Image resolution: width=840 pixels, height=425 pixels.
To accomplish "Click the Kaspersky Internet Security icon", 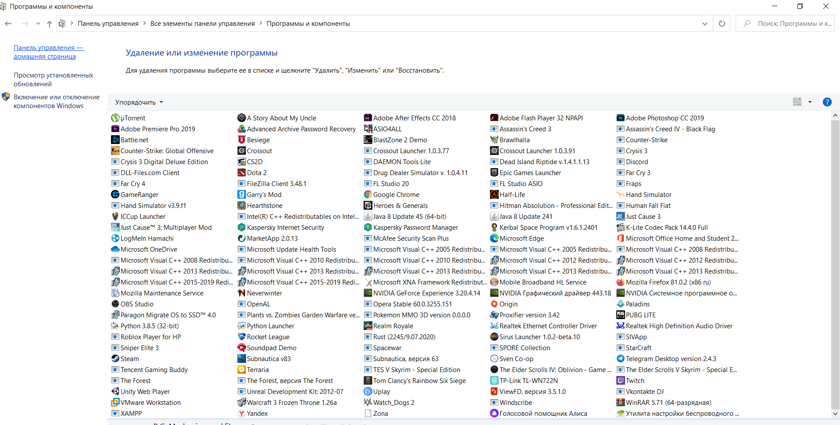I will [242, 228].
